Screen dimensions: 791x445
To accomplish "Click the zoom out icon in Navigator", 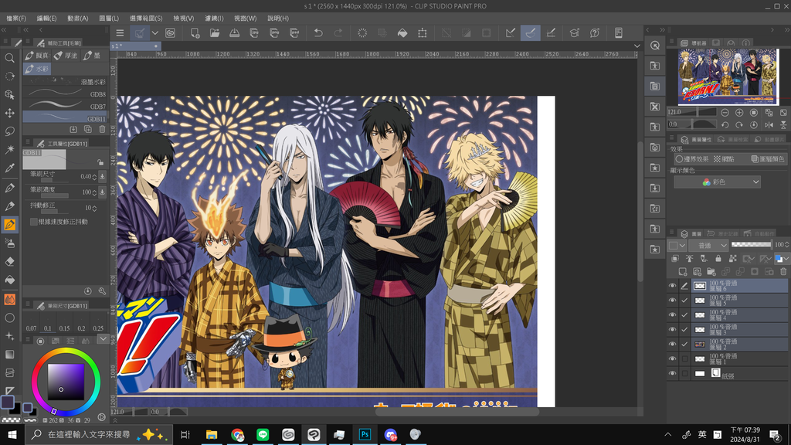I will [725, 112].
